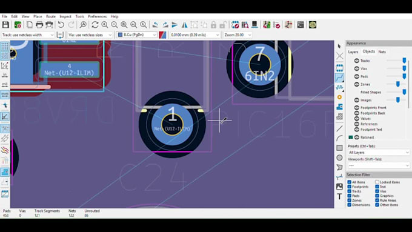Rotate selection counterclockwise
This screenshot has height=232, width=412.
[155, 25]
